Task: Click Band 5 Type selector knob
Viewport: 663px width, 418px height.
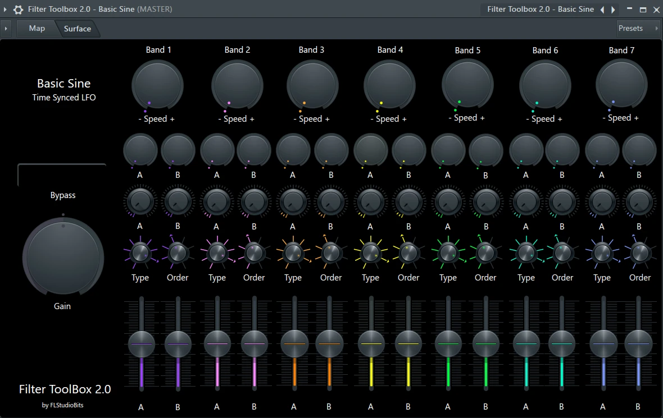Action: pyautogui.click(x=448, y=253)
